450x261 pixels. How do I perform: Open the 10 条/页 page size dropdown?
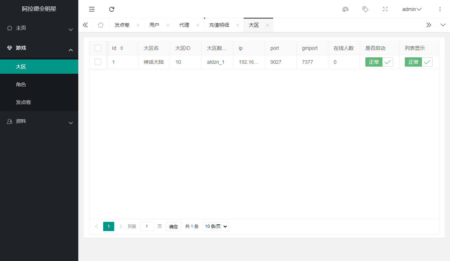215,226
